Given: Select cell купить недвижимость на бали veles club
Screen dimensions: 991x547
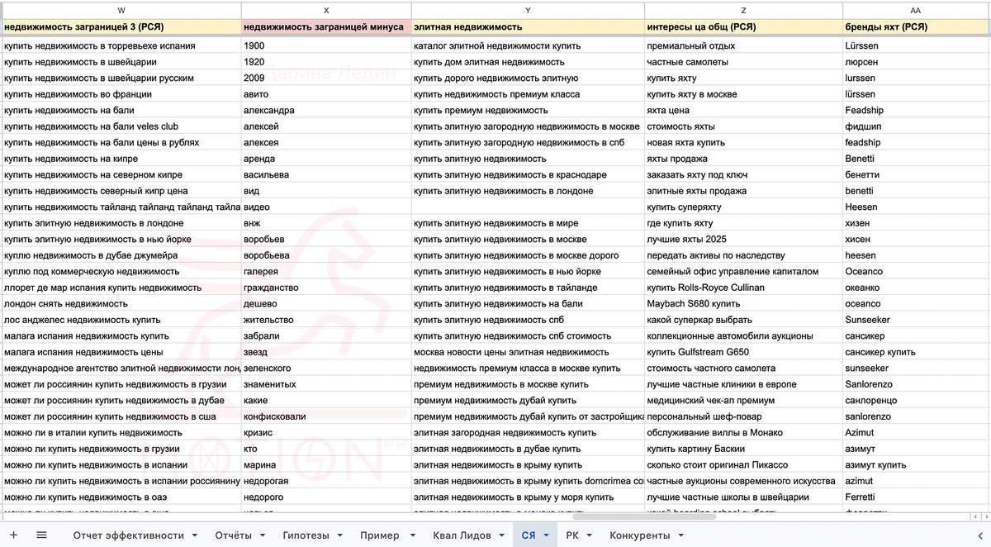Looking at the screenshot, I should point(121,126).
